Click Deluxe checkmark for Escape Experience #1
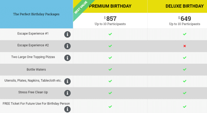Screen dimensions: 207x113 coord(185,34)
